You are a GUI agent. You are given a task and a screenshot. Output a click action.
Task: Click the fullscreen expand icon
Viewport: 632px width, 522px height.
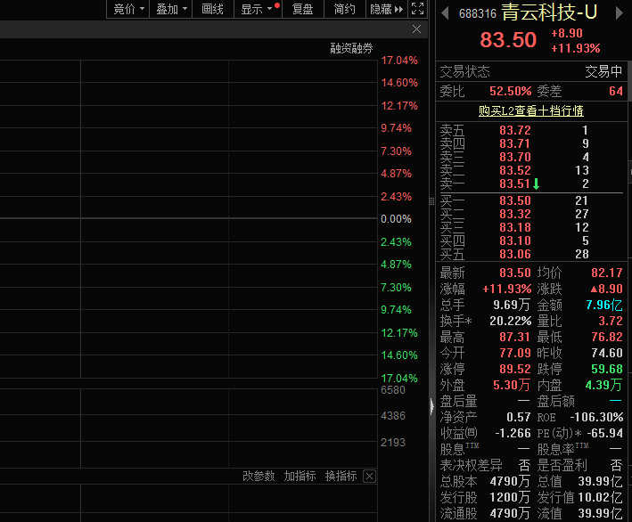(x=417, y=9)
